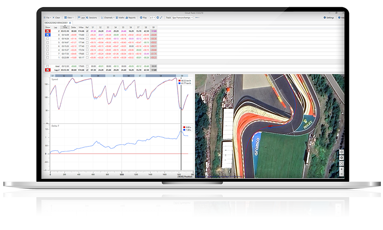Click the map recenter target icon
Screen dimensions: 383x230
point(342,152)
